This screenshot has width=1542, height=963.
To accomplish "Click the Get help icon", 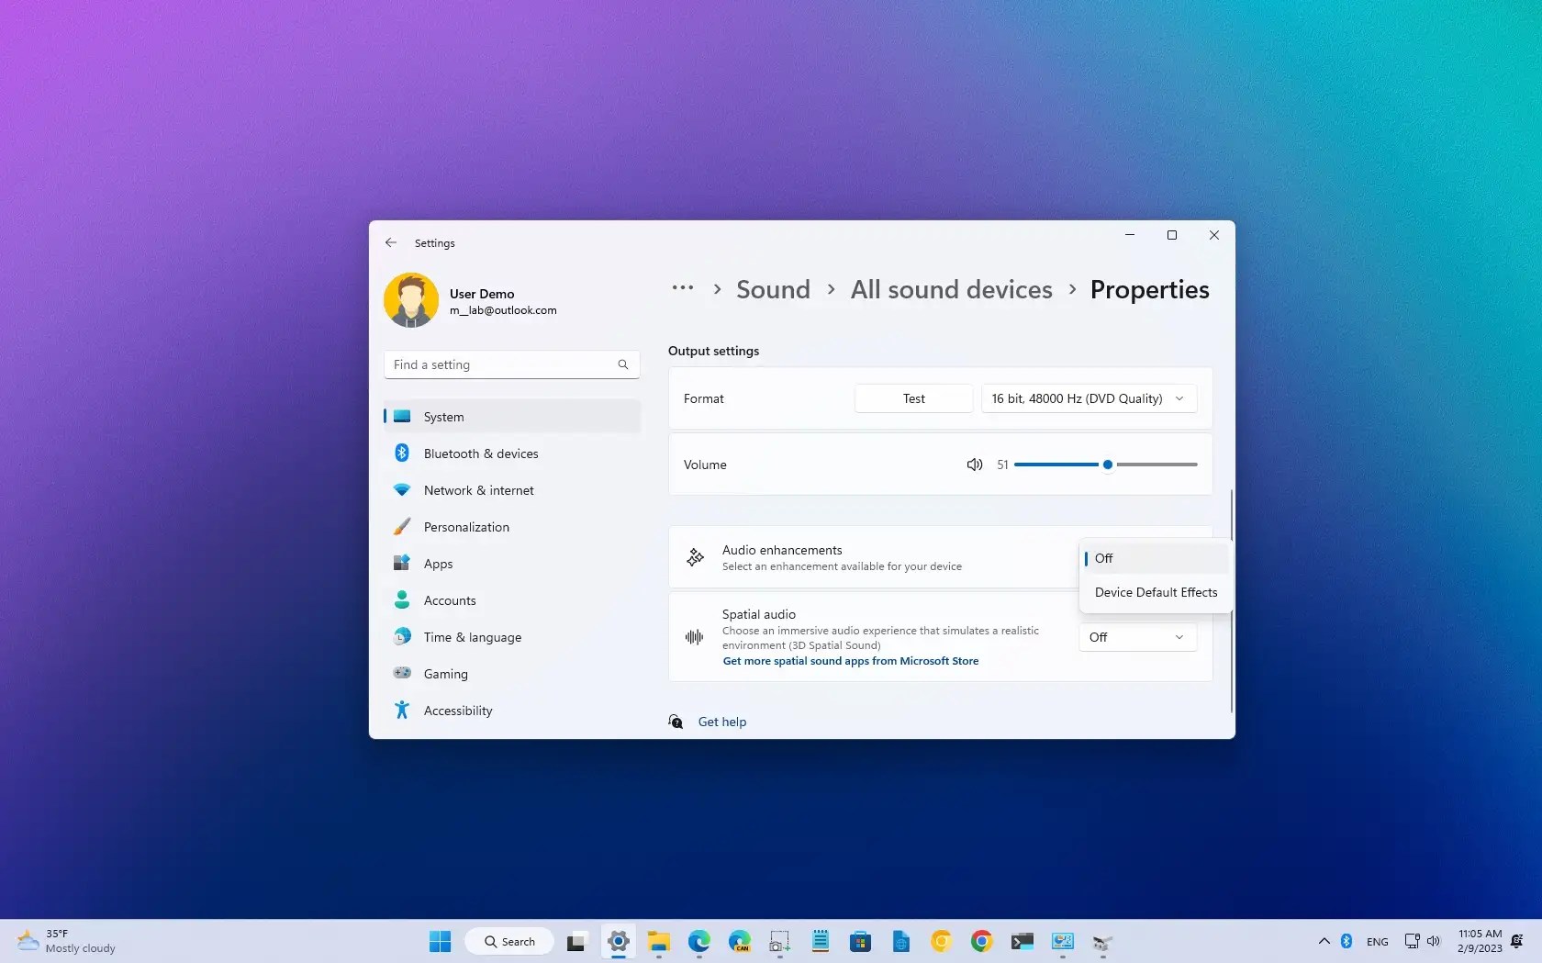I will [676, 722].
